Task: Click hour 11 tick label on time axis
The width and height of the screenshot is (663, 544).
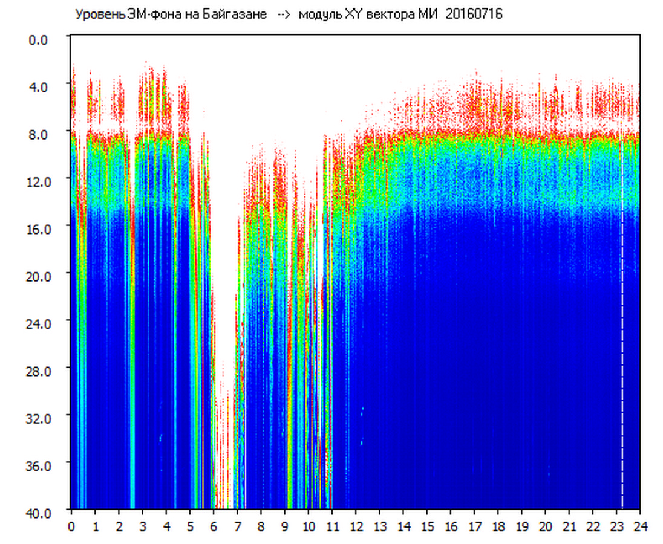Action: click(331, 526)
